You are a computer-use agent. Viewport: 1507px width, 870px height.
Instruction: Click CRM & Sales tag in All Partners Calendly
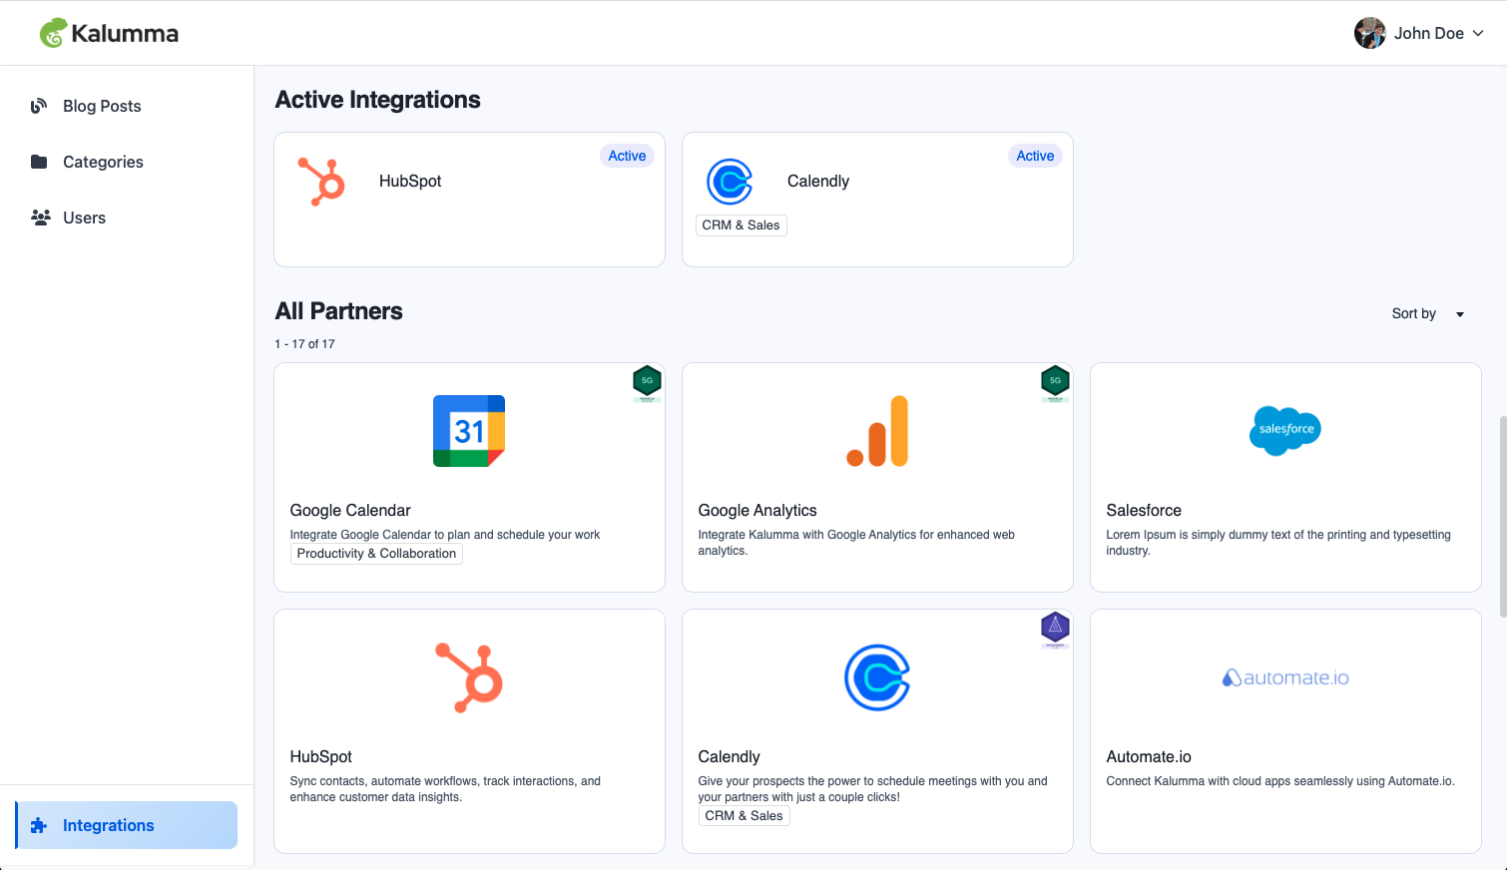(x=745, y=816)
